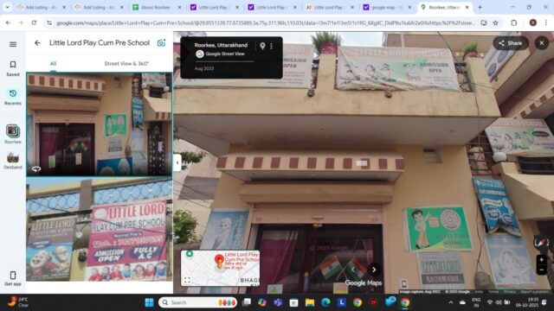Click the Get app icon
The width and height of the screenshot is (554, 311).
(13, 278)
